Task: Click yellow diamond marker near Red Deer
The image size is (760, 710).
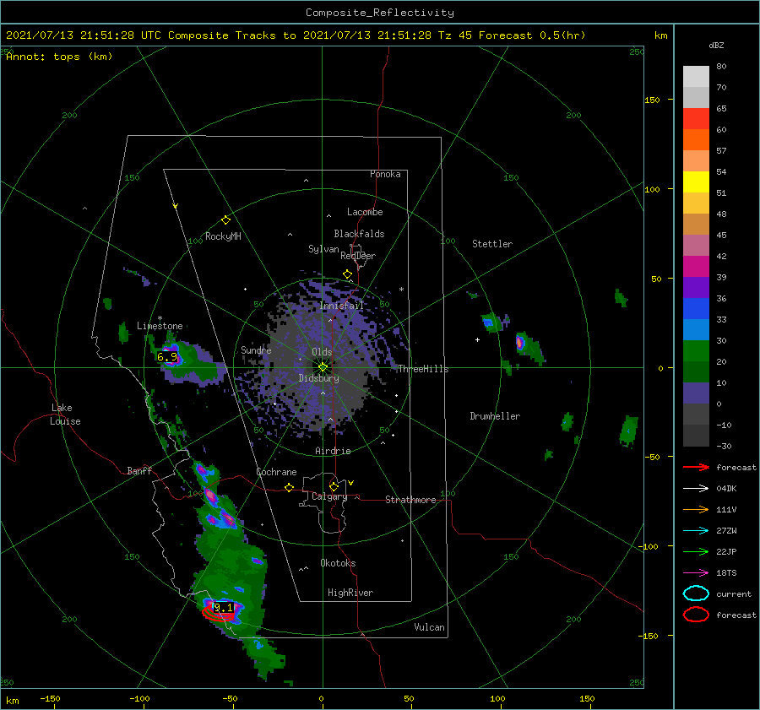Action: pos(347,274)
